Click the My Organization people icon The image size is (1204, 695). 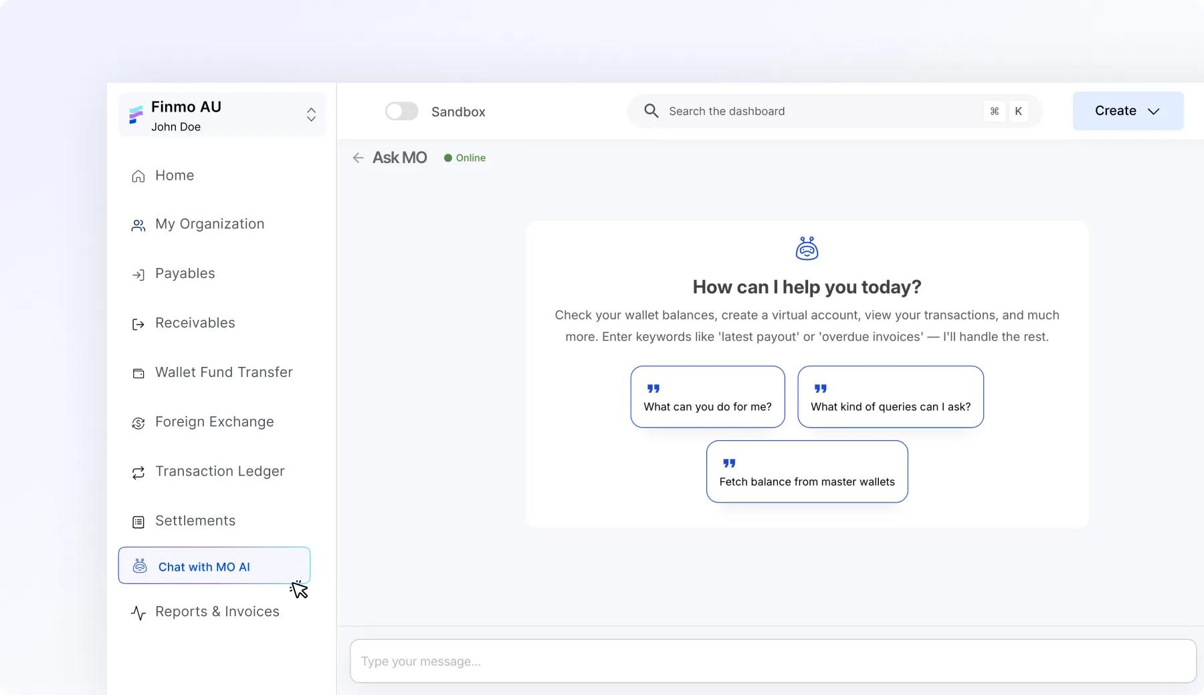pos(138,226)
